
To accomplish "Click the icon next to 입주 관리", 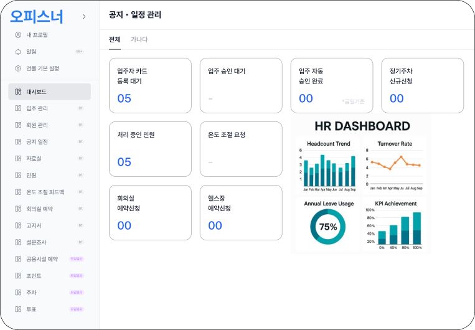I will [x=18, y=108].
